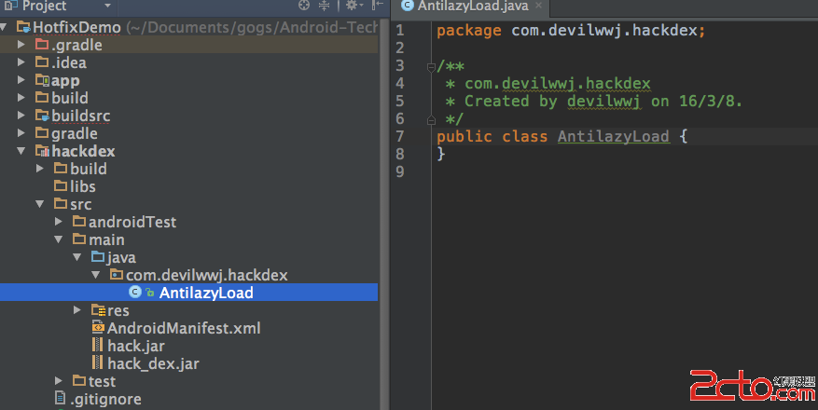Click the HotfixDemo project icon
This screenshot has width=818, height=410.
pos(23,27)
